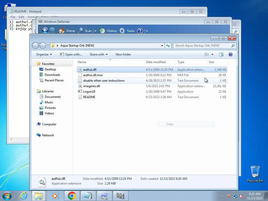Open the Videos library
The image size is (268, 201).
point(49,113)
